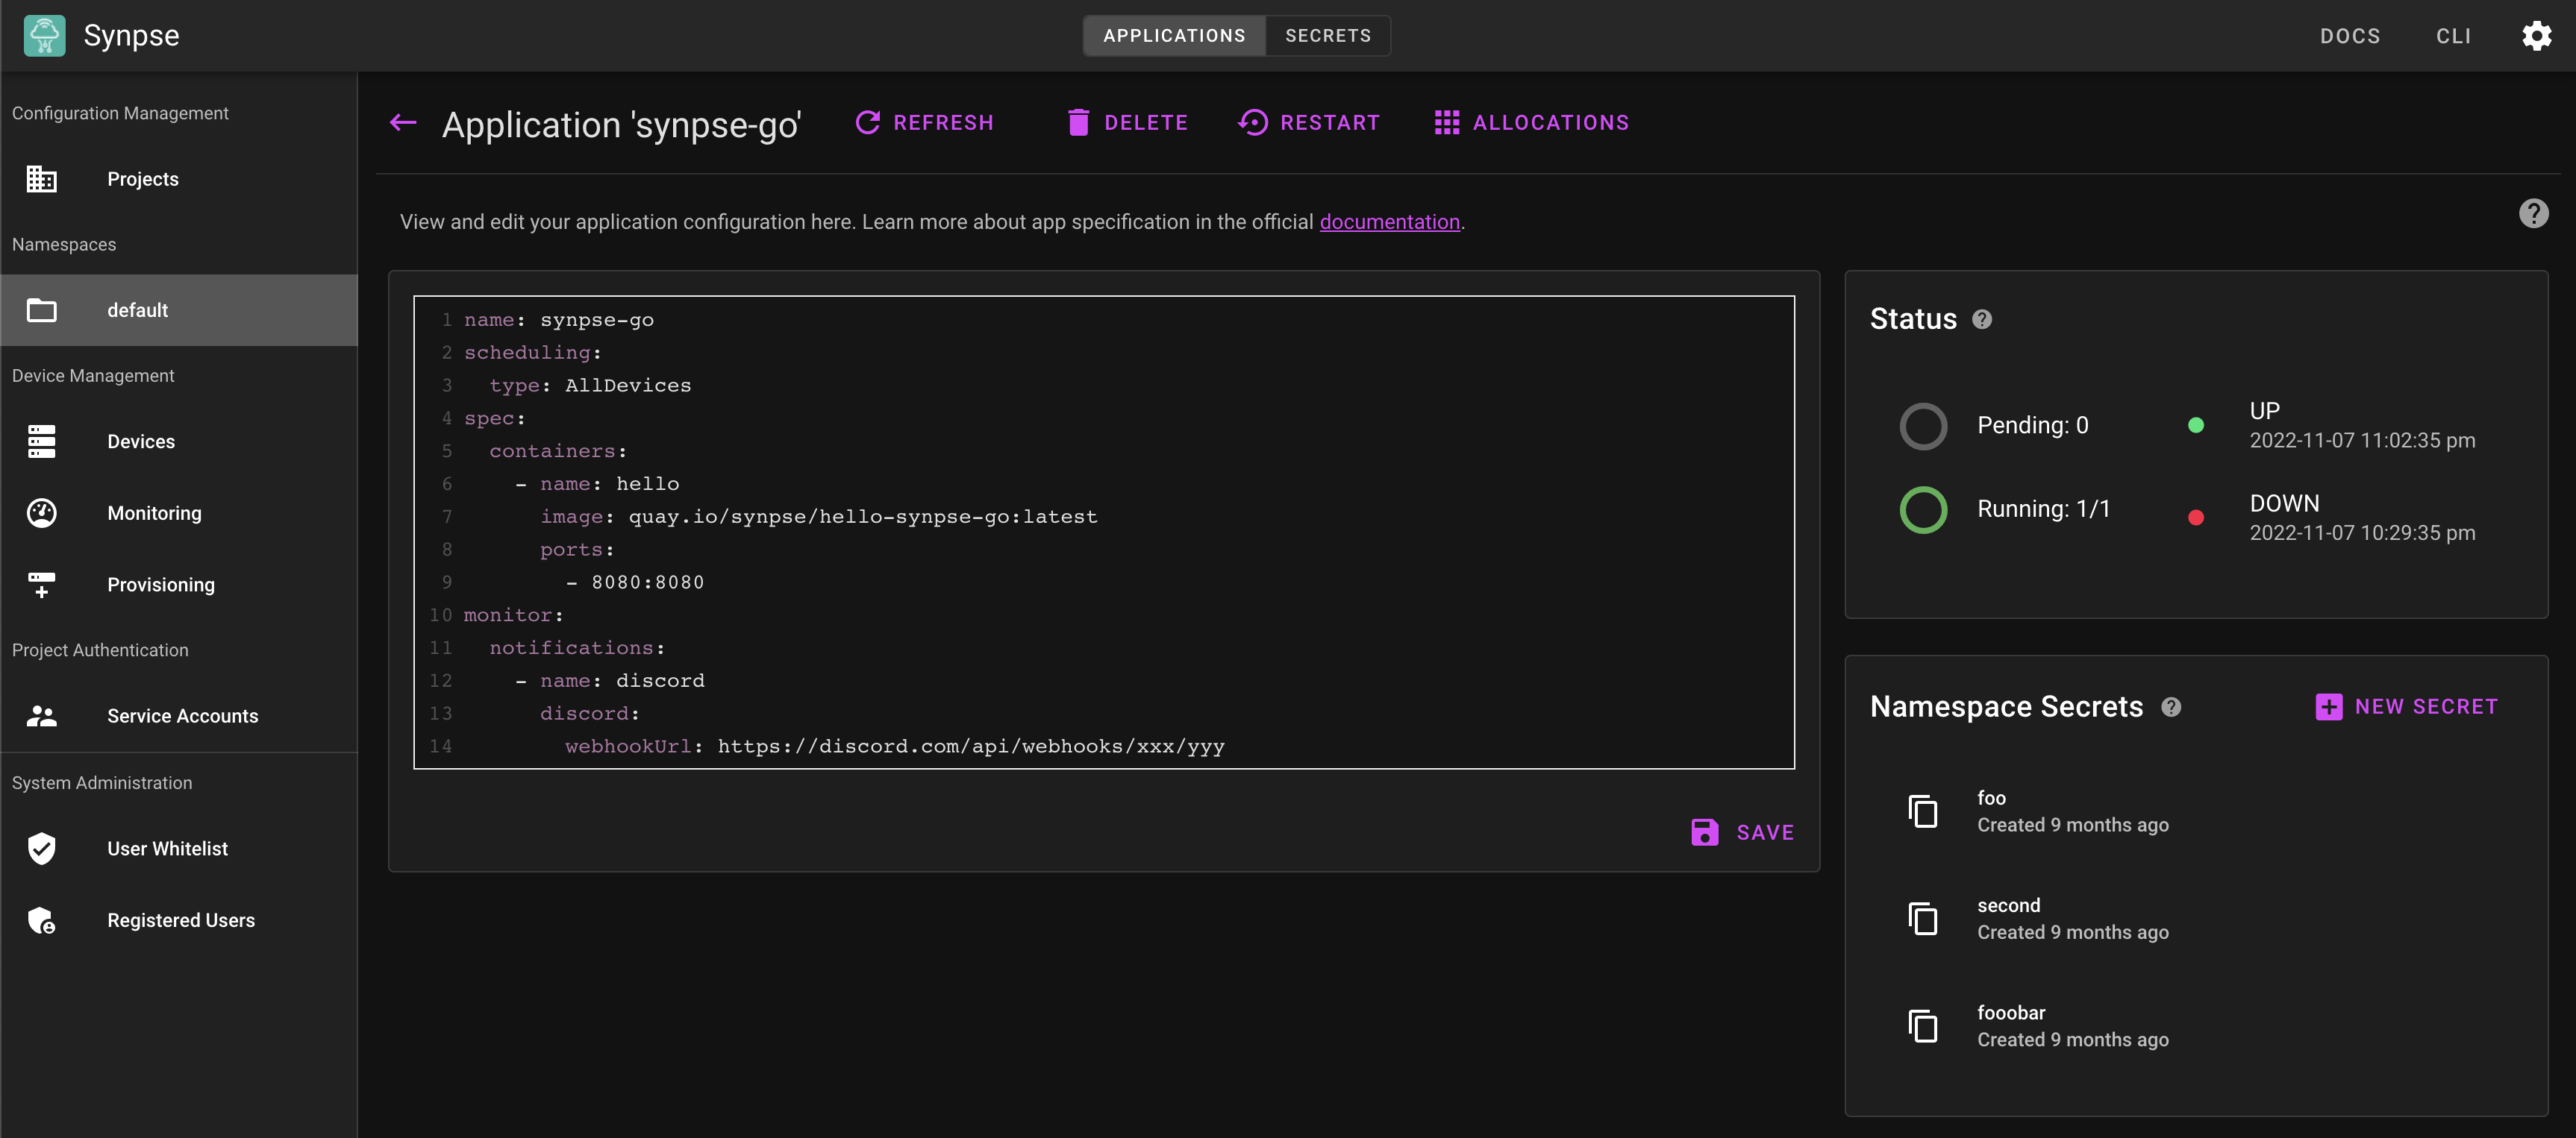The image size is (2576, 1138).
Task: Copy the 'foo' secret via its icon
Action: click(x=1922, y=811)
